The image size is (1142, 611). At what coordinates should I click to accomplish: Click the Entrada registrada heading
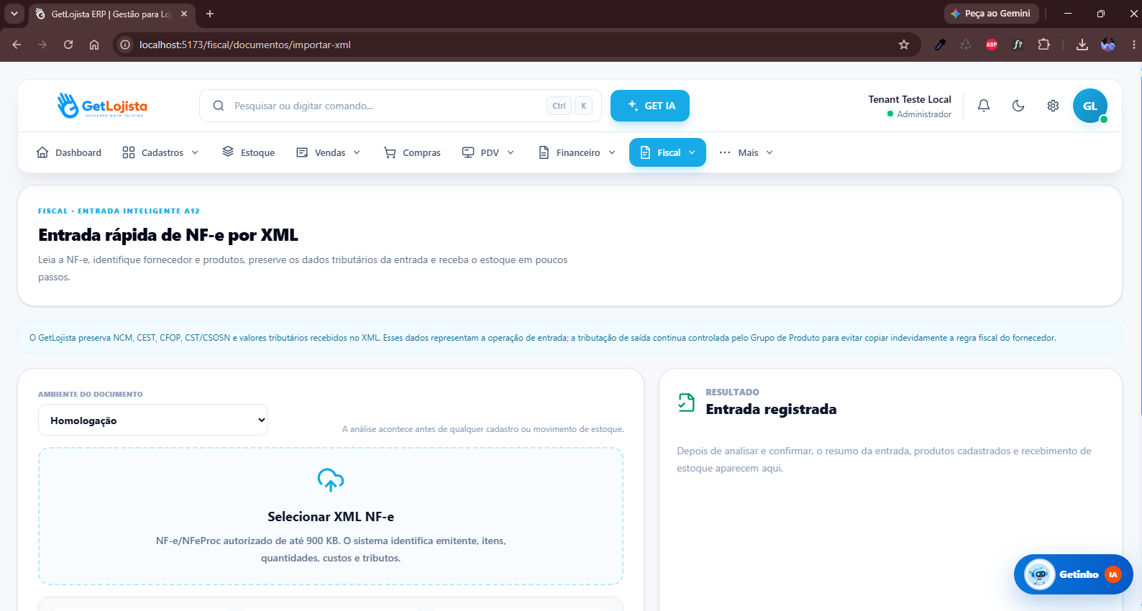[771, 409]
